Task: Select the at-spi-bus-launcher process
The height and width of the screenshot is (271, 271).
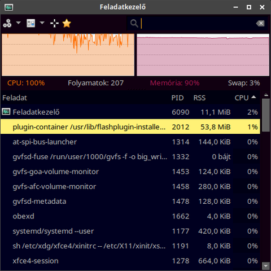Action: point(130,142)
